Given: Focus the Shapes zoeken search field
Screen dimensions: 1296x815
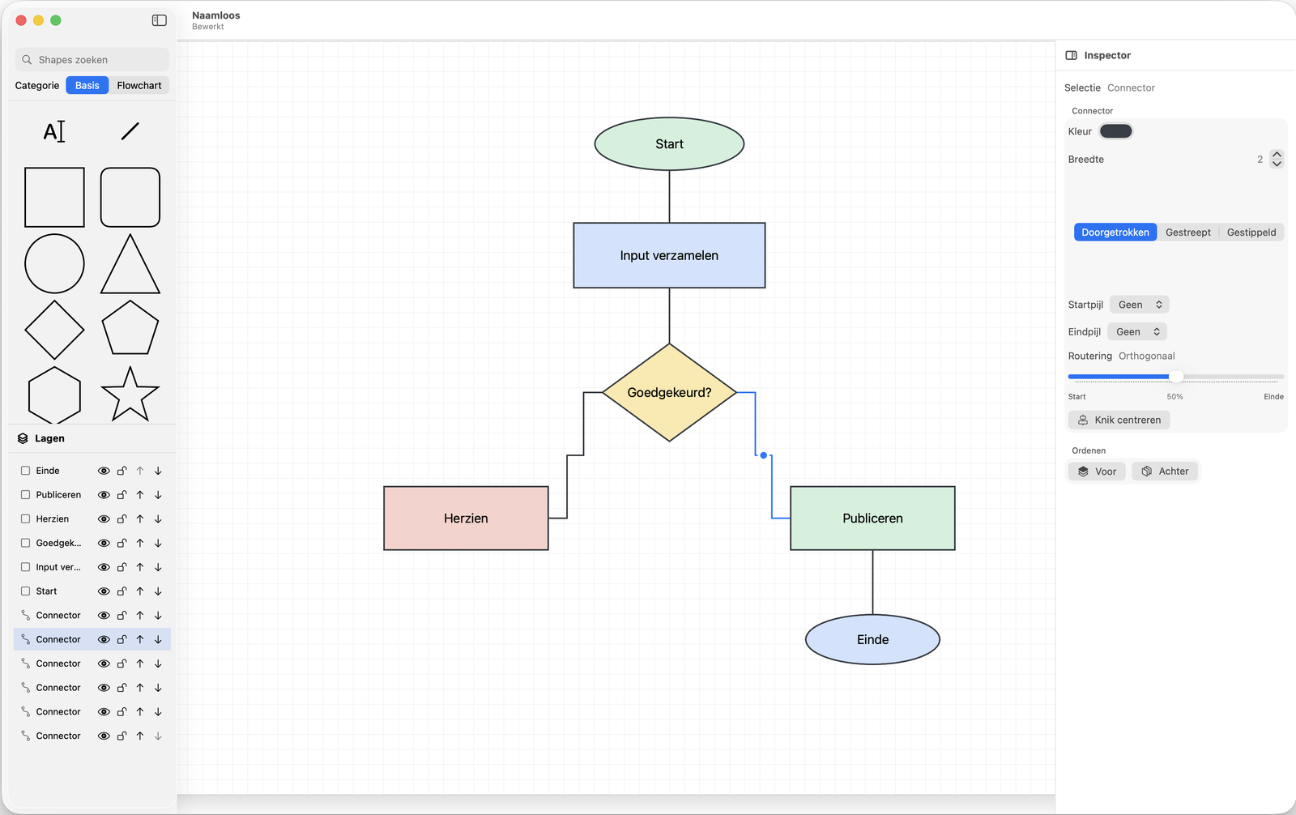Looking at the screenshot, I should [92, 60].
